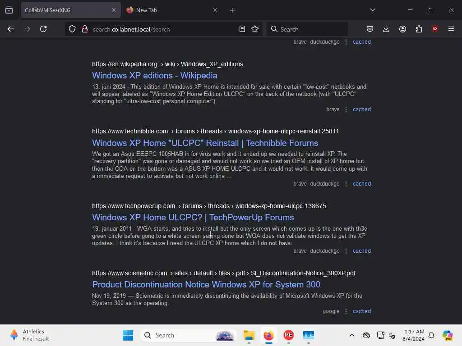
Task: Open Firefox account icon
Action: (402, 29)
